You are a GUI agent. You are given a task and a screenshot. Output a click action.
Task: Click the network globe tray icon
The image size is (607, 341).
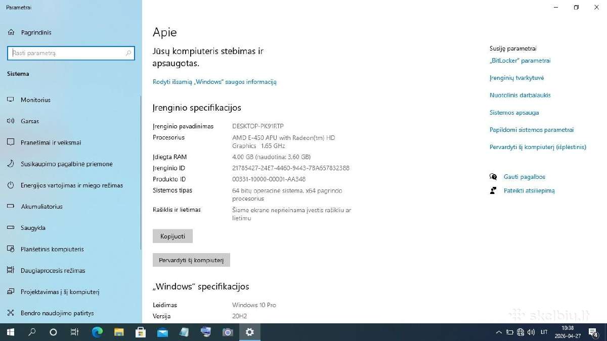tap(521, 332)
